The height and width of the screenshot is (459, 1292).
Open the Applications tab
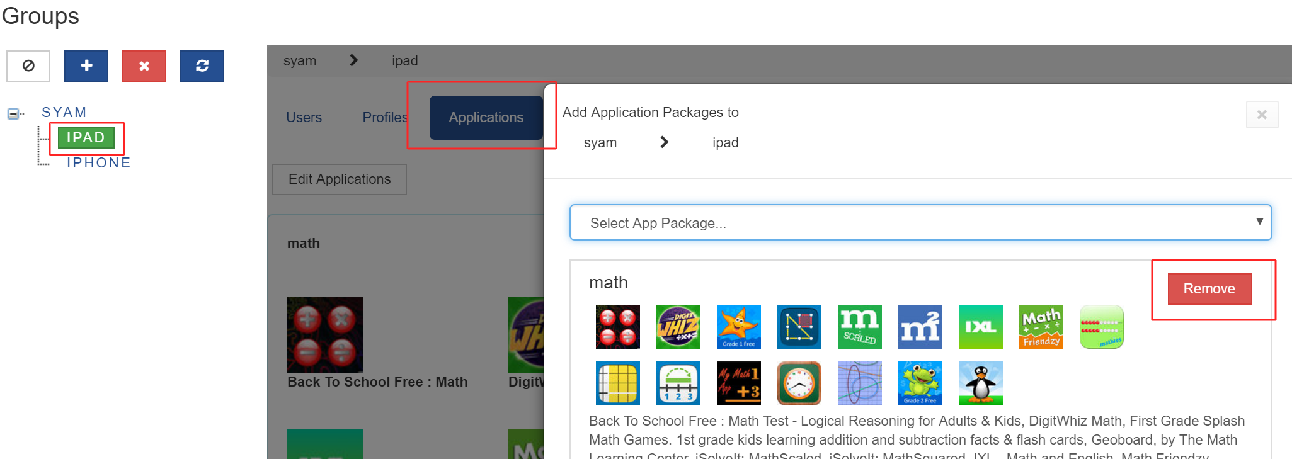(486, 118)
